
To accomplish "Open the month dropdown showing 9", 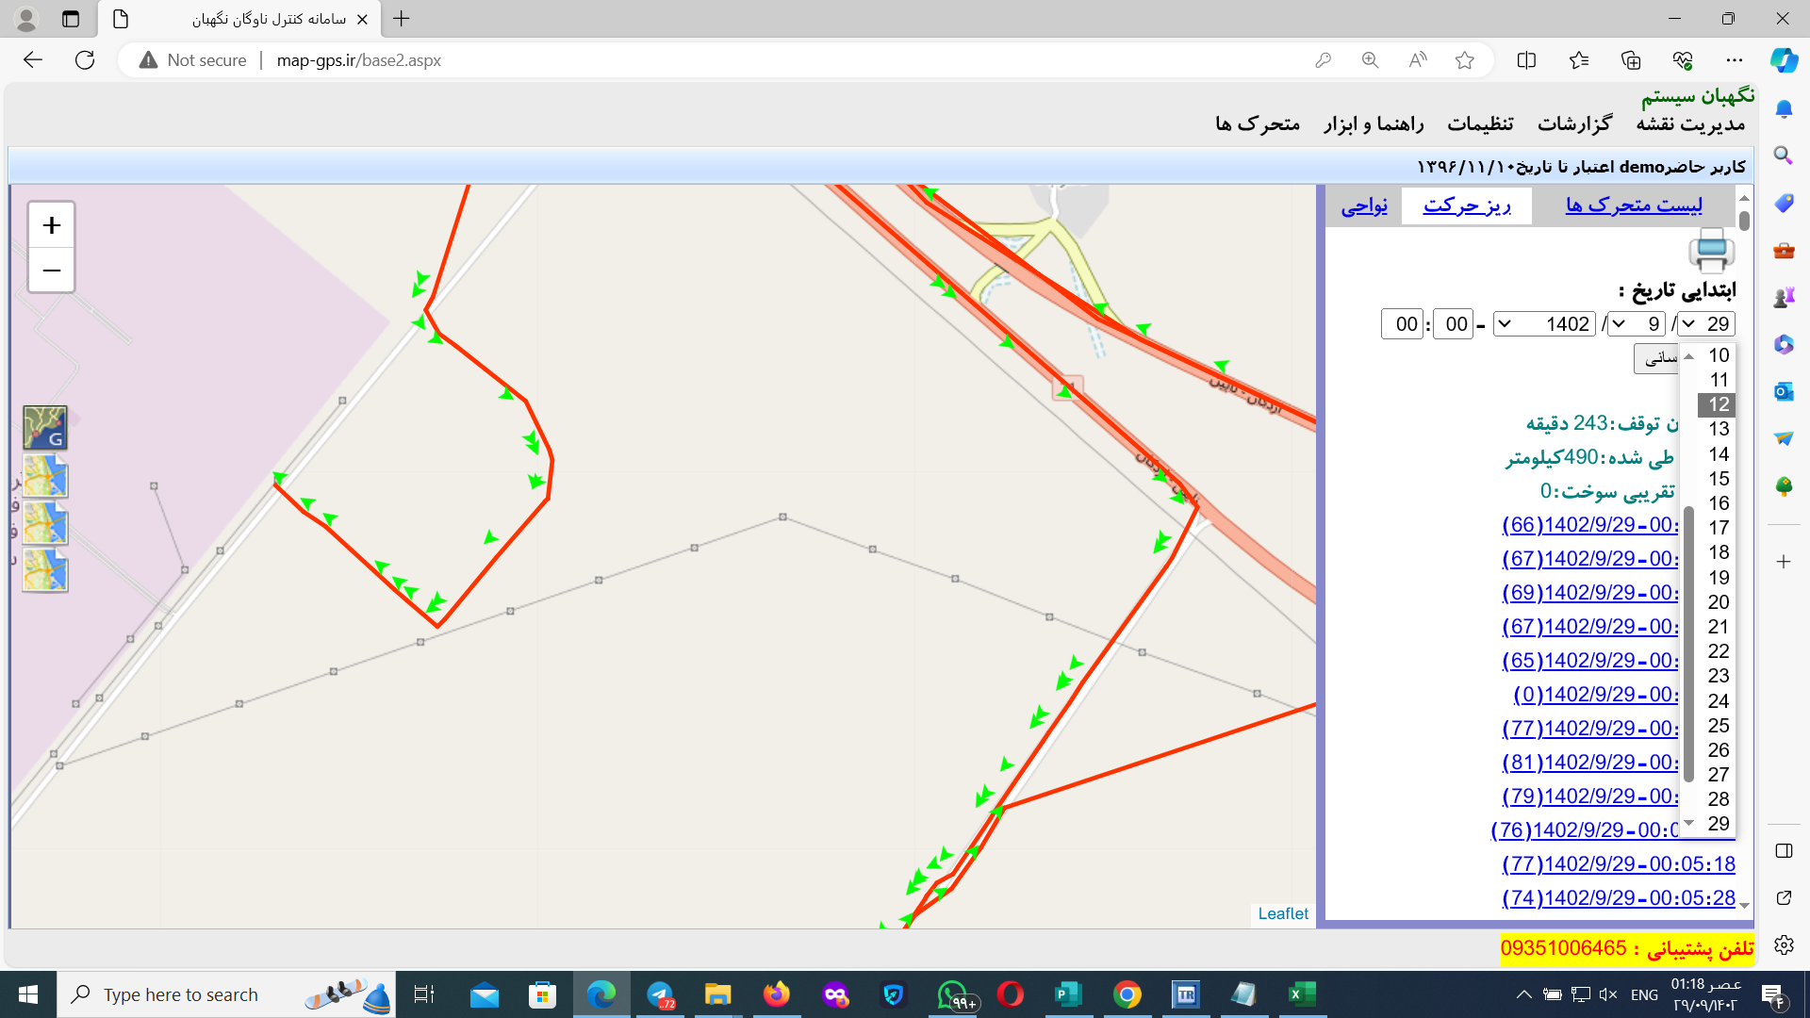I will pyautogui.click(x=1637, y=324).
